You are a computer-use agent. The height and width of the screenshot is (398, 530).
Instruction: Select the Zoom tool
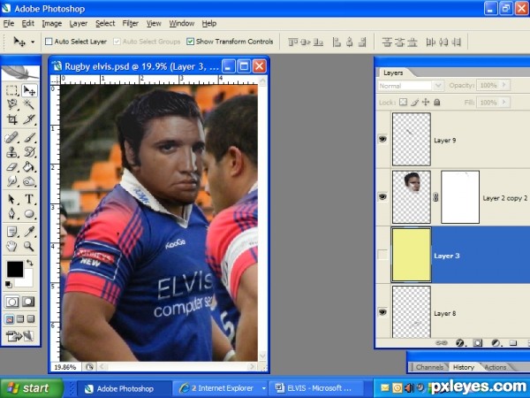click(x=29, y=246)
